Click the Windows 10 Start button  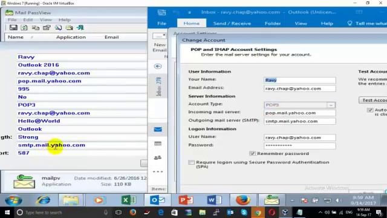pyautogui.click(x=7, y=213)
